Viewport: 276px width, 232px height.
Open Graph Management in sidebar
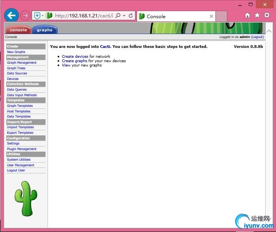(x=22, y=63)
